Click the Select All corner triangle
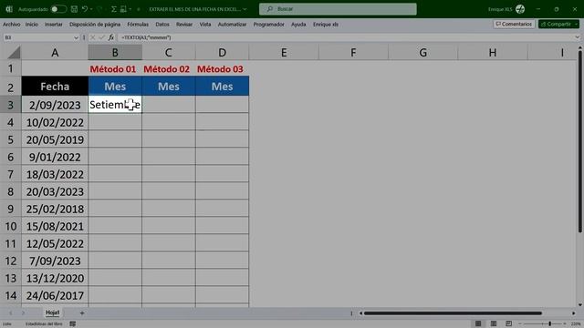 [x=14, y=53]
